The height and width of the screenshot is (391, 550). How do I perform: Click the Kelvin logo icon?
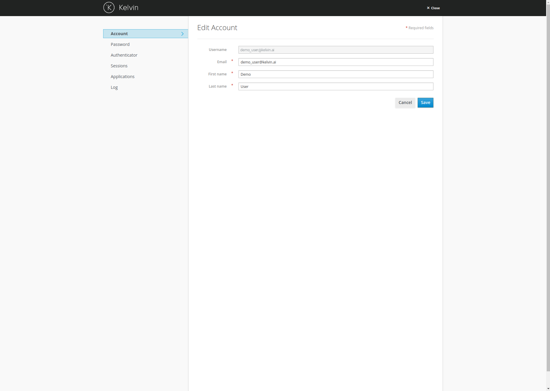[x=109, y=7]
